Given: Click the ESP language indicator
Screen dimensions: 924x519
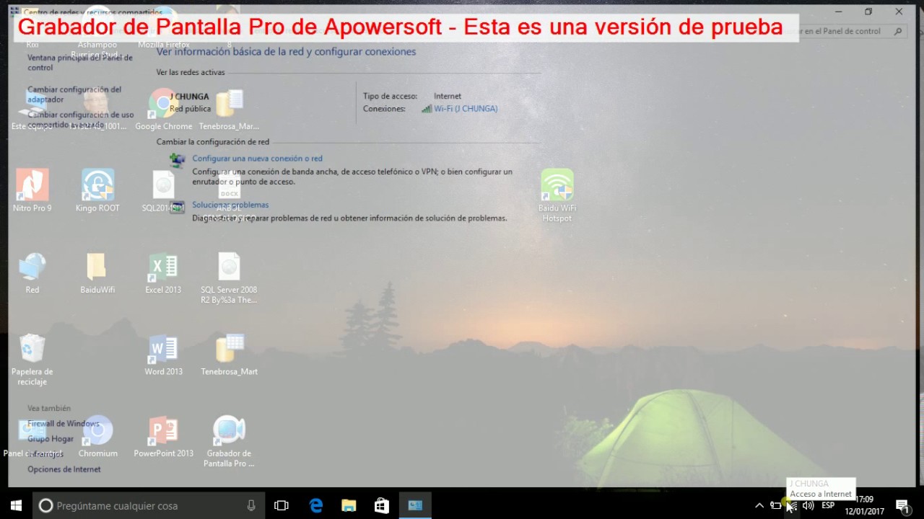Looking at the screenshot, I should (x=828, y=506).
